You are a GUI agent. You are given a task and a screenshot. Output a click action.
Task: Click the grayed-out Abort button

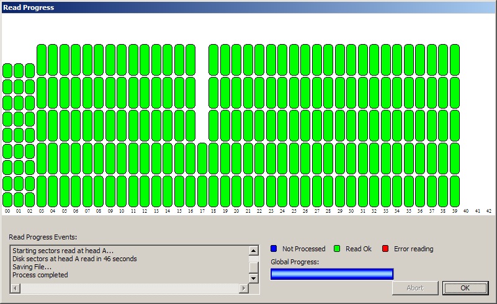[415, 288]
